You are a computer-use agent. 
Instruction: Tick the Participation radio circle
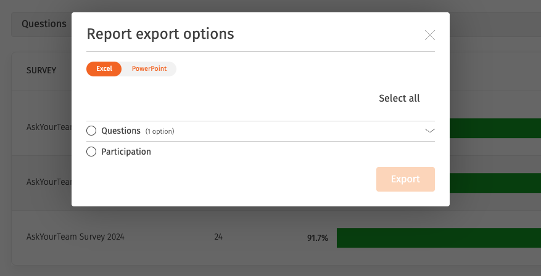click(x=91, y=152)
